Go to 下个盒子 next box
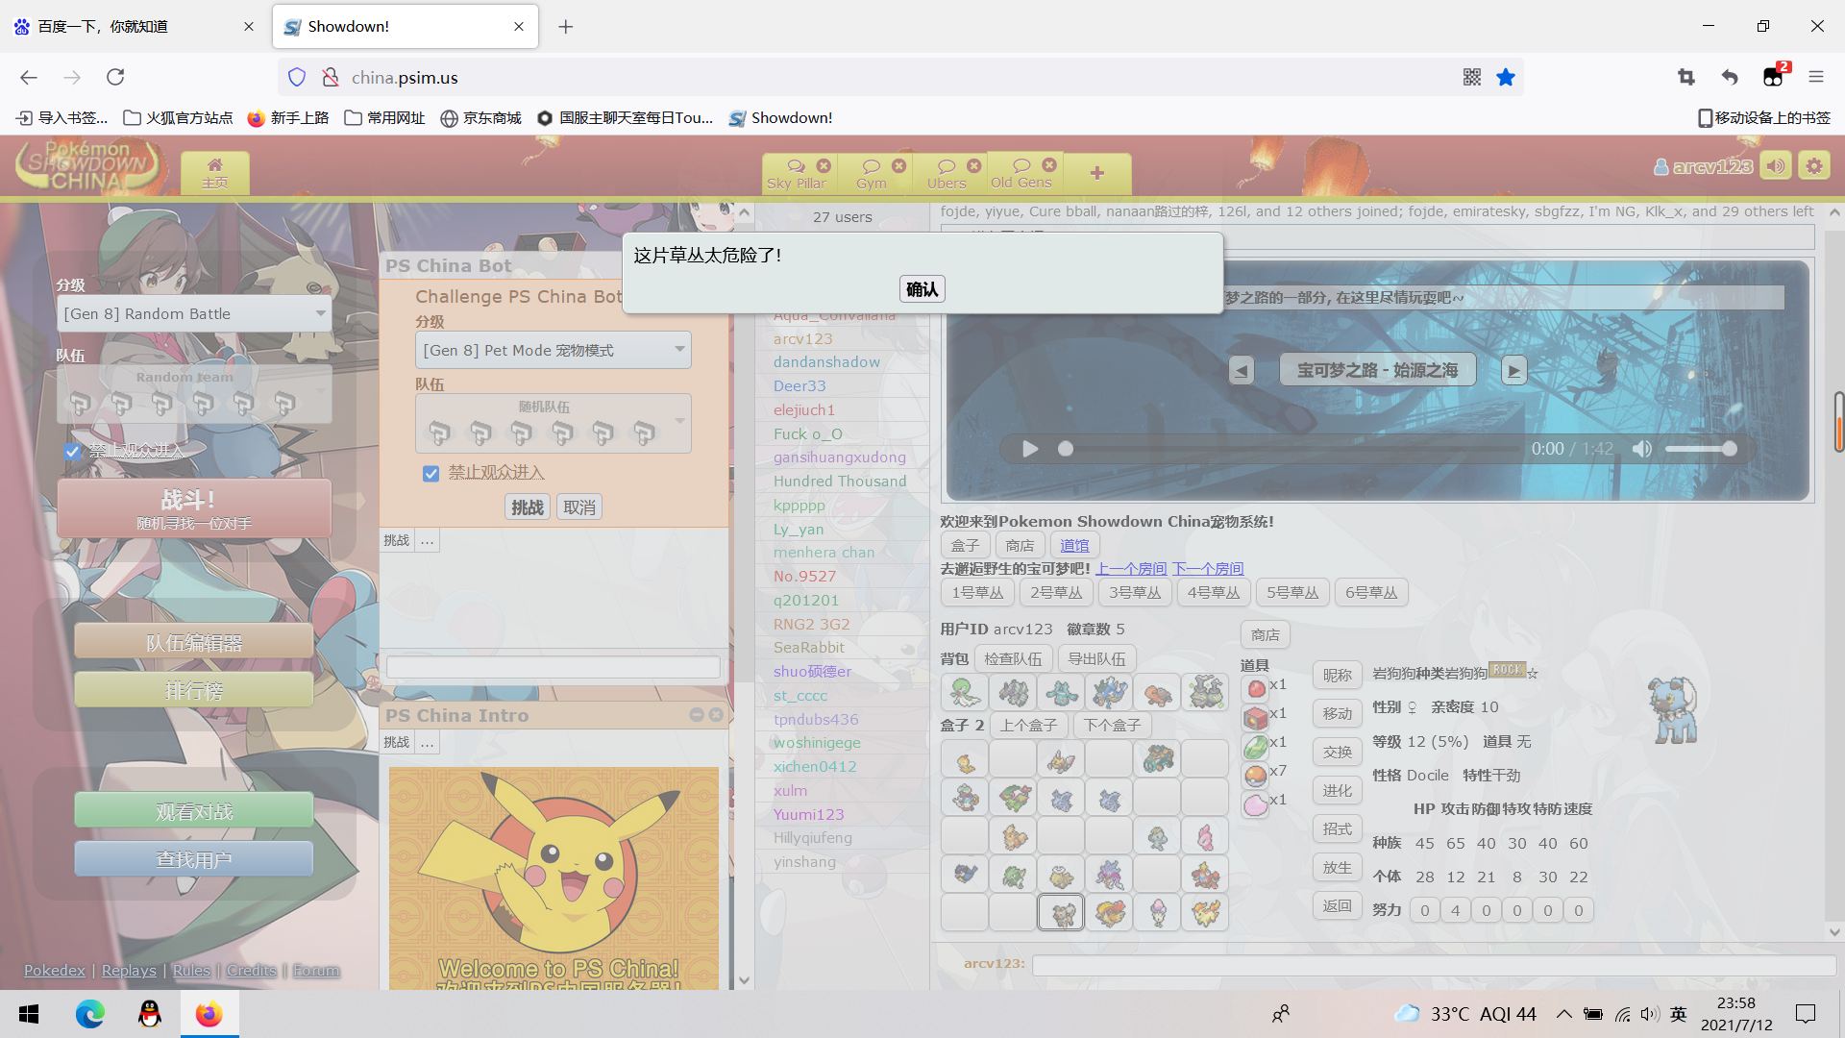Viewport: 1845px width, 1038px height. (x=1113, y=726)
